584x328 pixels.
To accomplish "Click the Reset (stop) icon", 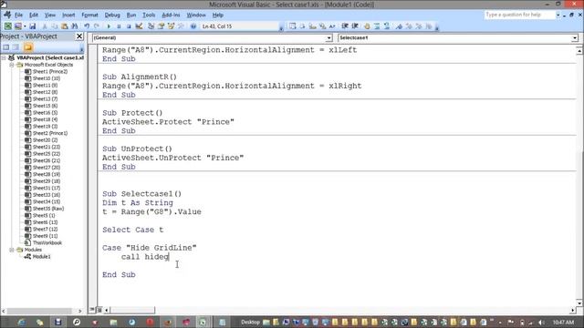I will pyautogui.click(x=129, y=26).
